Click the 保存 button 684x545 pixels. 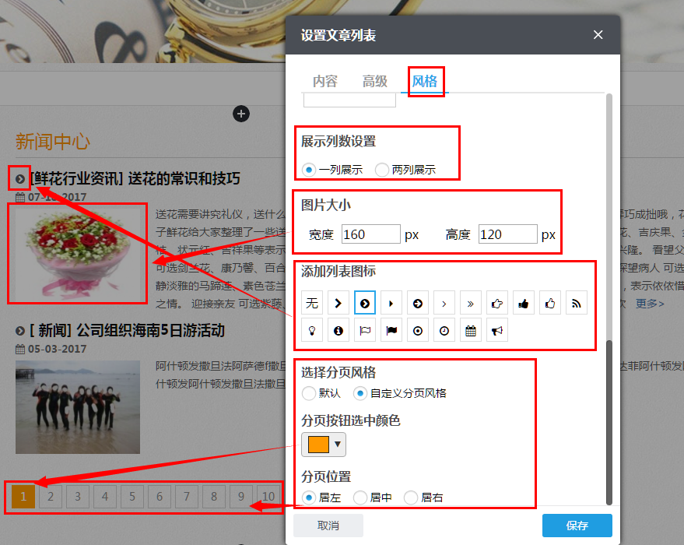pos(577,526)
